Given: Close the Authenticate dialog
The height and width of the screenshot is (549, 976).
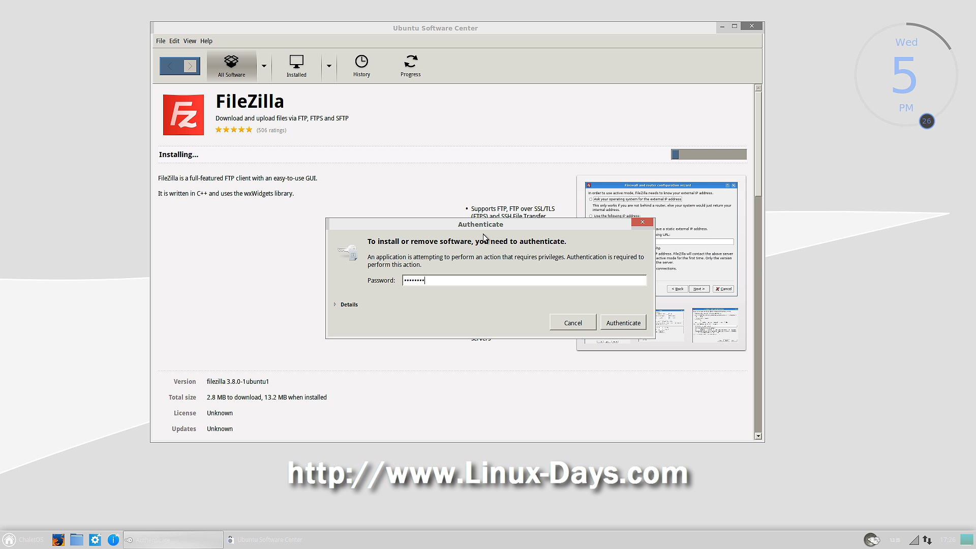Looking at the screenshot, I should [643, 222].
